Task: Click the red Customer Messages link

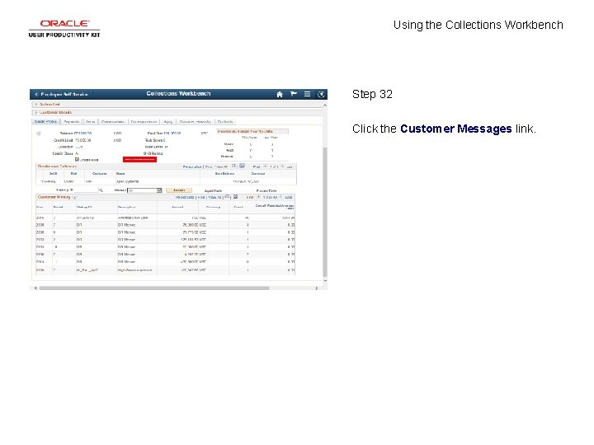Action: point(139,159)
